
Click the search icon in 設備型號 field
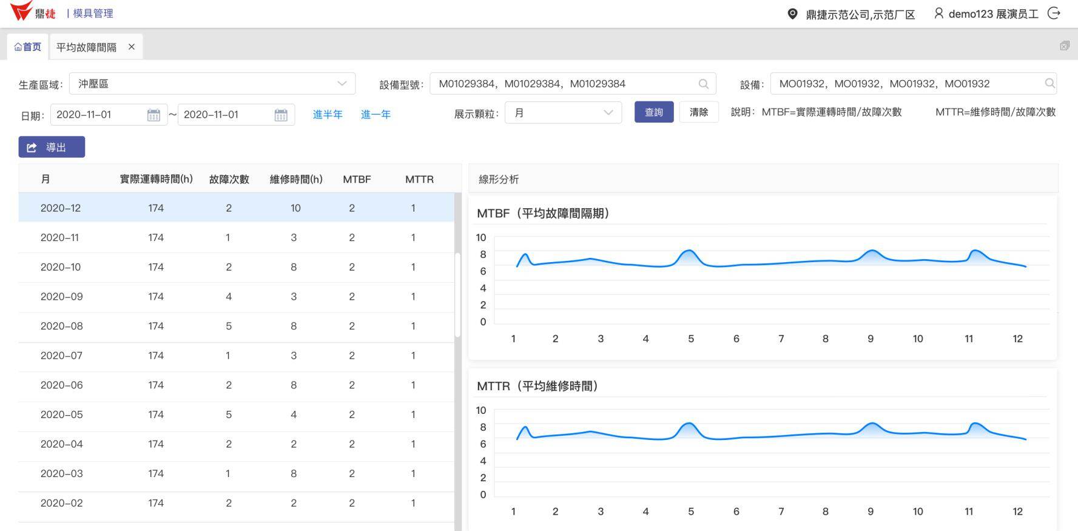pos(704,84)
